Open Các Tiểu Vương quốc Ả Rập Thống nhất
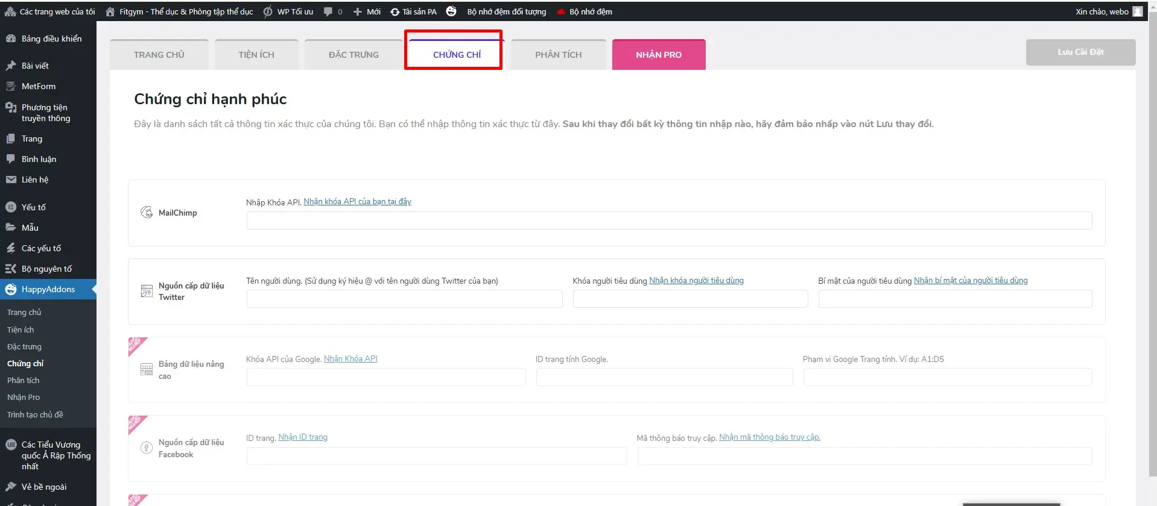Viewport: 1157px width, 506px height. point(48,455)
